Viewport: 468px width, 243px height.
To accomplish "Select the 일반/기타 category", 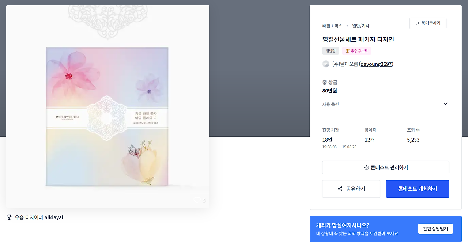I will (361, 26).
